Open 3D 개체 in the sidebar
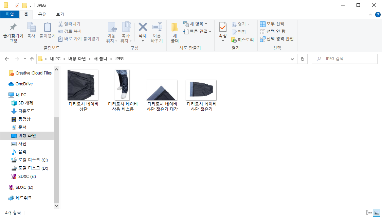 click(x=22, y=103)
